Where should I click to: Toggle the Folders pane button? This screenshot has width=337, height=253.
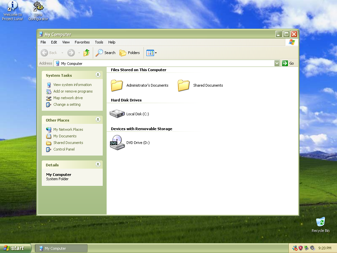(130, 53)
